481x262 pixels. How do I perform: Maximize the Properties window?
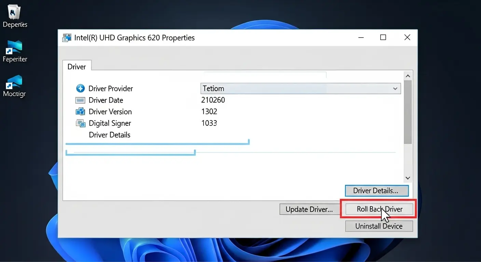point(383,38)
